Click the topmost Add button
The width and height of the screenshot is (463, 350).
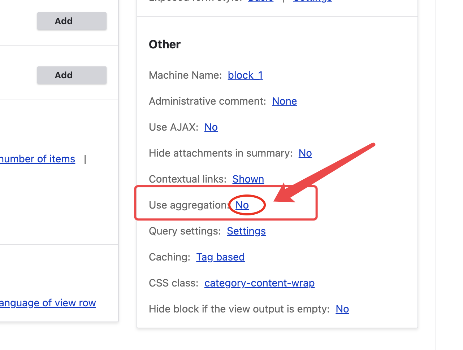point(72,21)
